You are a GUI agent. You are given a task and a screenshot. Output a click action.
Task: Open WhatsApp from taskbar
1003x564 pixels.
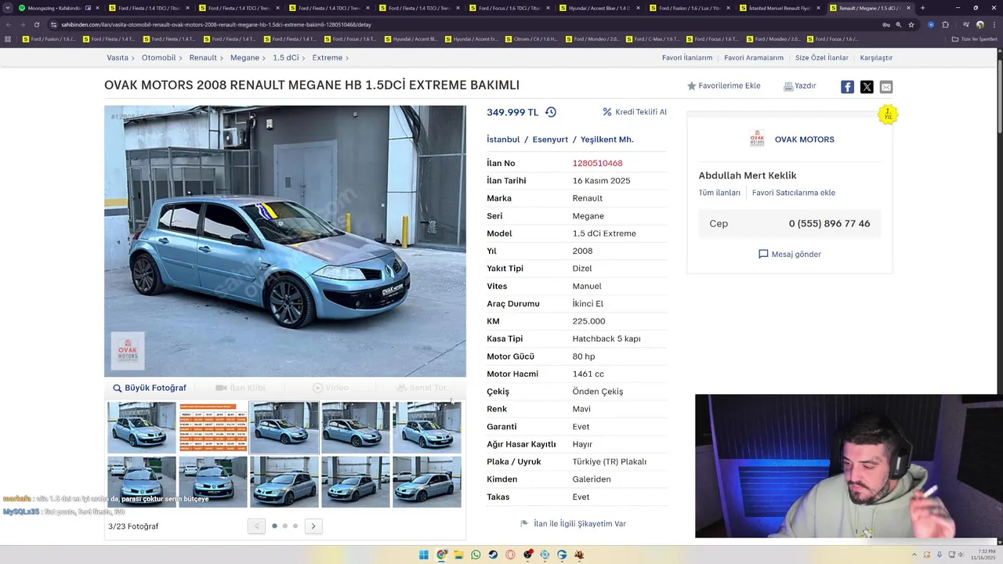pyautogui.click(x=476, y=555)
